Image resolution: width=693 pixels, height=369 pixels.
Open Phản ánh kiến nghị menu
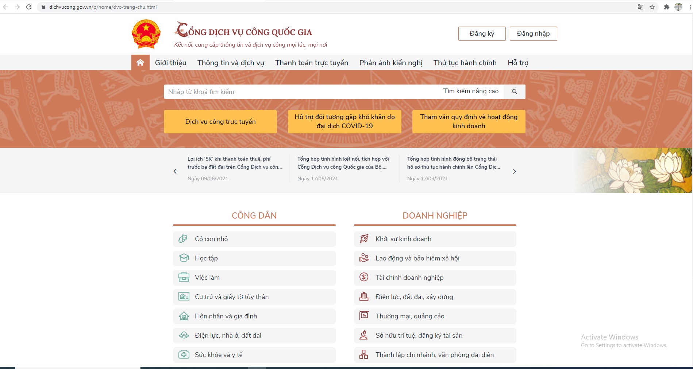pyautogui.click(x=391, y=63)
